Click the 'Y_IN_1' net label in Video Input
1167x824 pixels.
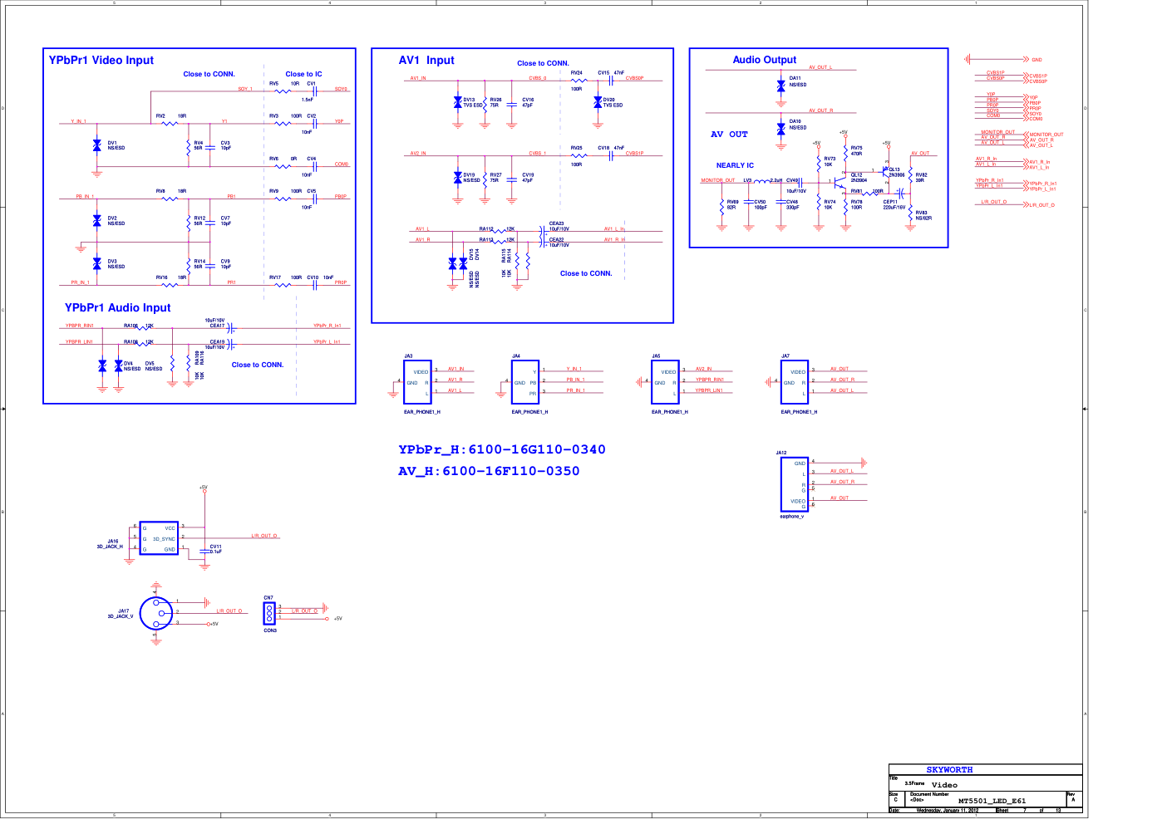[79, 121]
